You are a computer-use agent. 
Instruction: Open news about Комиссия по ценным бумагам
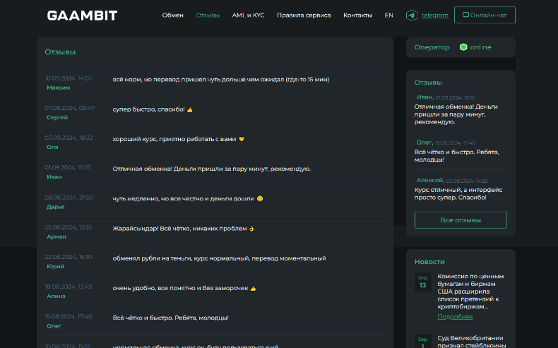tap(471, 291)
